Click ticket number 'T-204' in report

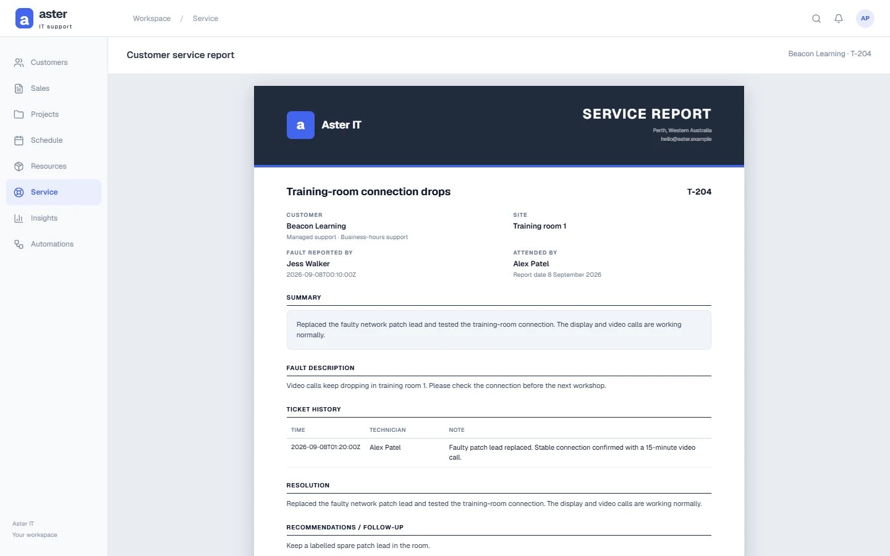tap(699, 192)
